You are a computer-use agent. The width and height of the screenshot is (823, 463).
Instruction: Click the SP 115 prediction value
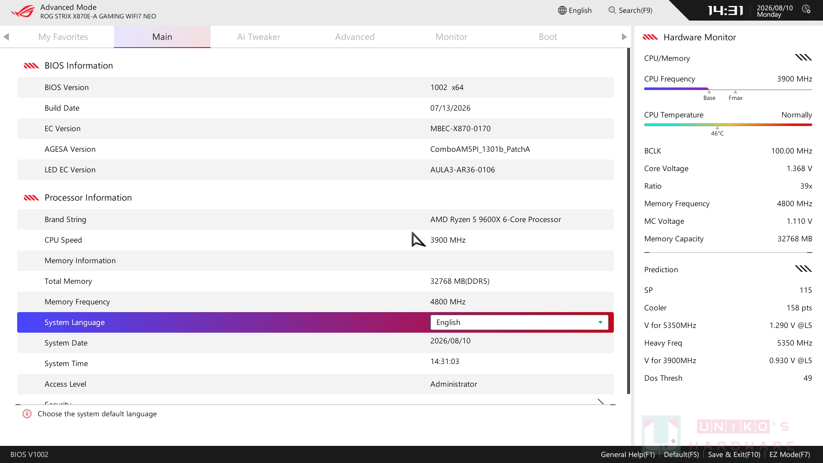805,290
